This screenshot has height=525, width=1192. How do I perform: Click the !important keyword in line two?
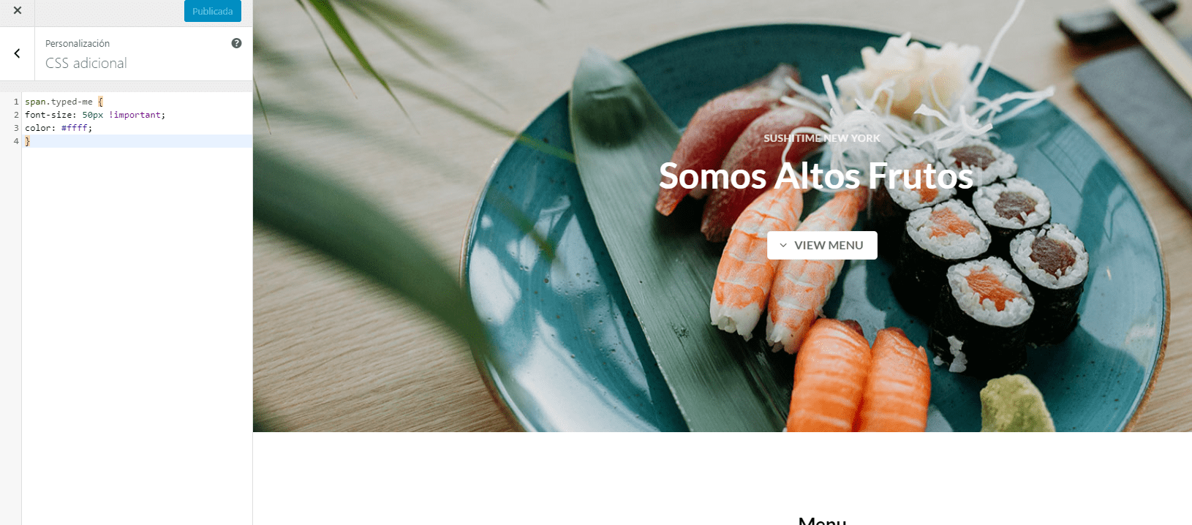point(135,115)
